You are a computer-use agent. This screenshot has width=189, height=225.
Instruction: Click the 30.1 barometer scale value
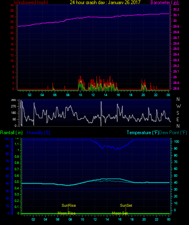[176, 15]
